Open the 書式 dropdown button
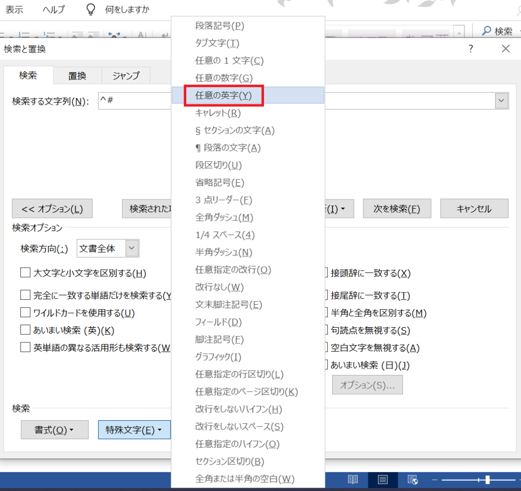The height and width of the screenshot is (491, 521). point(54,430)
